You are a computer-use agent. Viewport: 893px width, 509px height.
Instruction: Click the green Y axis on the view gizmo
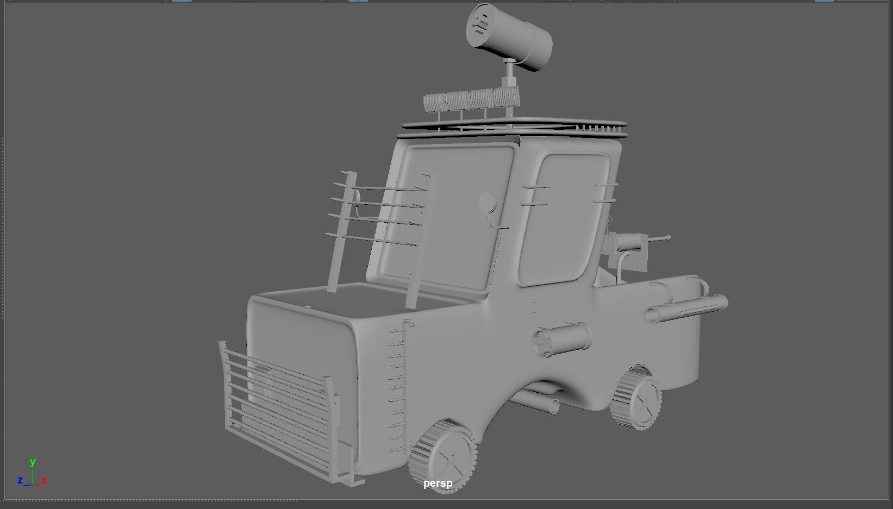(33, 463)
